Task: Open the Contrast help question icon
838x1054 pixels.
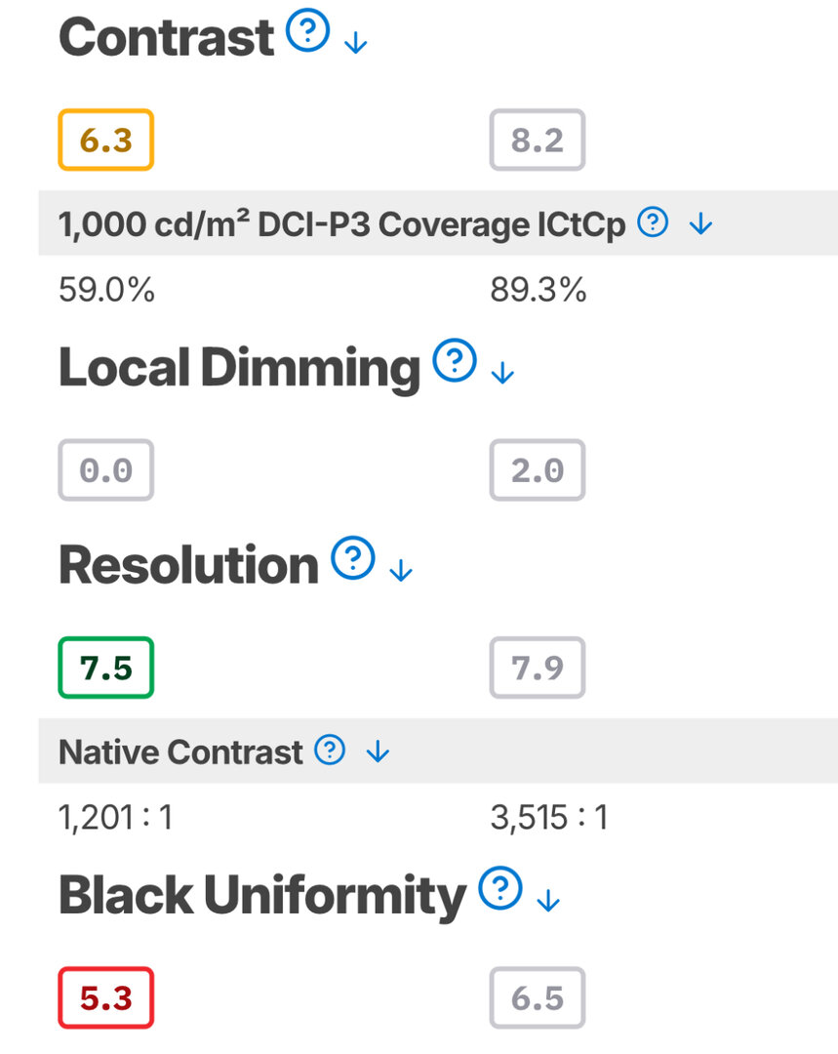Action: click(x=307, y=34)
